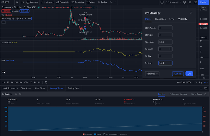
Task: Click the Start Month input field
Action: 165,28
